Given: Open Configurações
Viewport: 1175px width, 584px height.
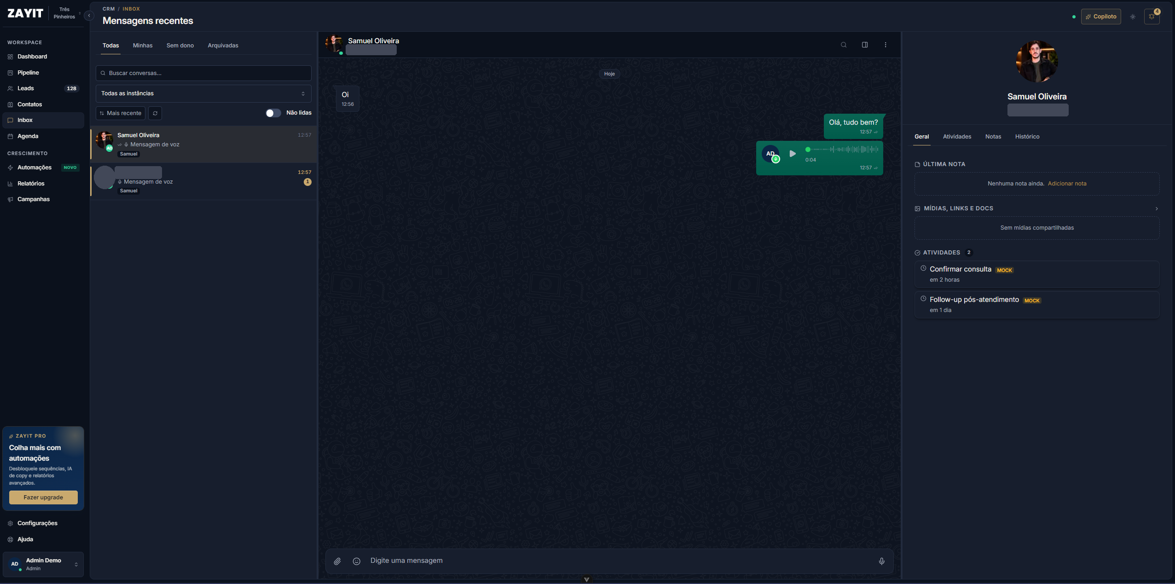Looking at the screenshot, I should (43, 523).
